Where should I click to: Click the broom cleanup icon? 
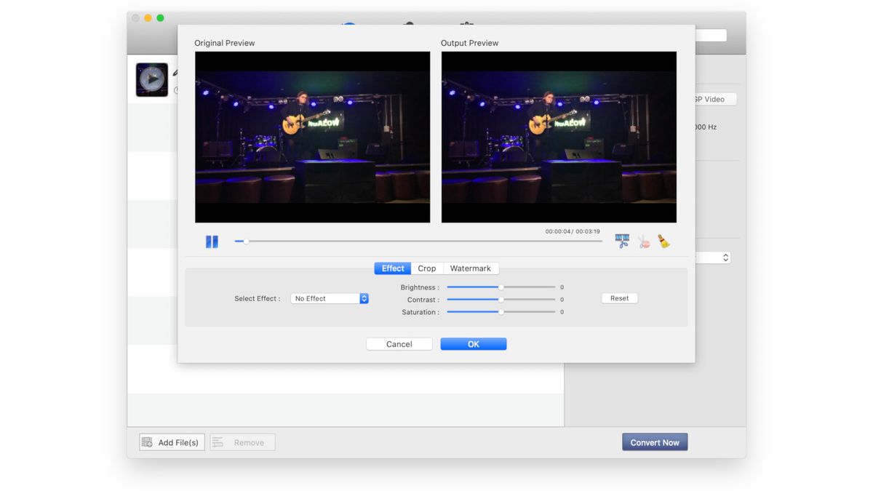click(x=663, y=241)
